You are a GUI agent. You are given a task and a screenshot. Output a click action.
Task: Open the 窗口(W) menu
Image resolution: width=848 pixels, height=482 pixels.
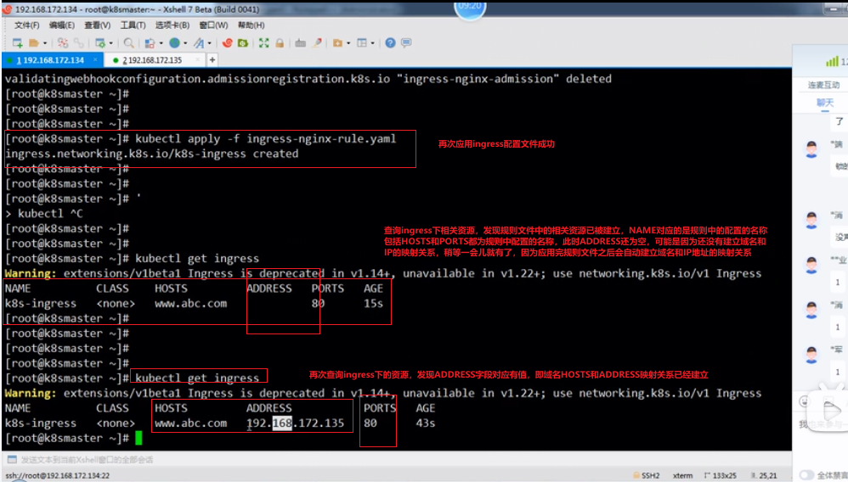[213, 25]
